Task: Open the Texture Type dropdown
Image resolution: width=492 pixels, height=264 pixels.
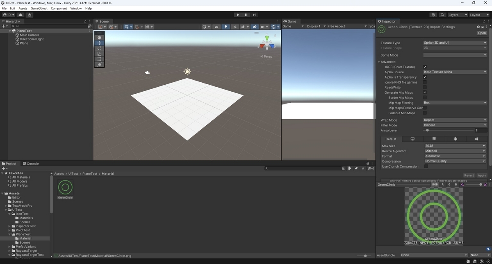Action: [x=455, y=43]
